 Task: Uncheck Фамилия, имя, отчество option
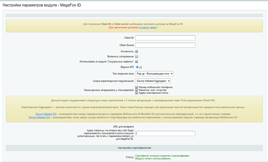(x=137, y=90)
